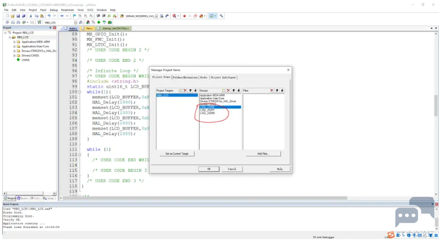Expand the Application/MDK-ARM folder

pos(14,42)
